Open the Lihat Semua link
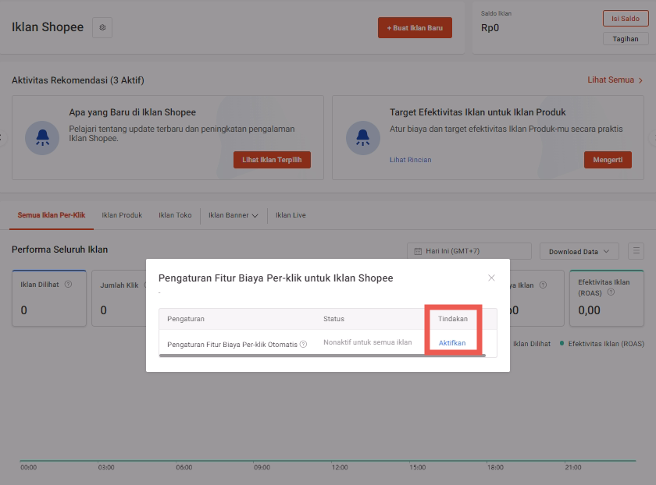 coord(615,80)
